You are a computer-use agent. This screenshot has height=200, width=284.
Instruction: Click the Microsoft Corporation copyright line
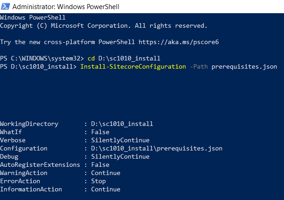104,25
